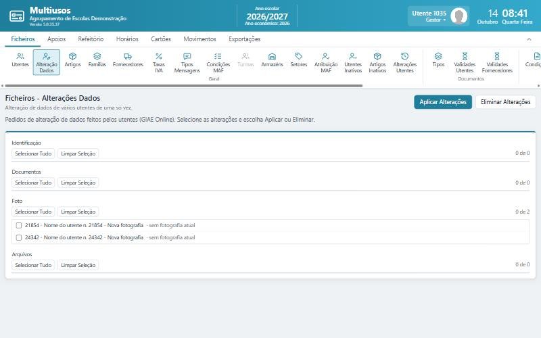Click the school year 2026/2027 display
Viewport: 541px width, 338px height.
(267, 16)
